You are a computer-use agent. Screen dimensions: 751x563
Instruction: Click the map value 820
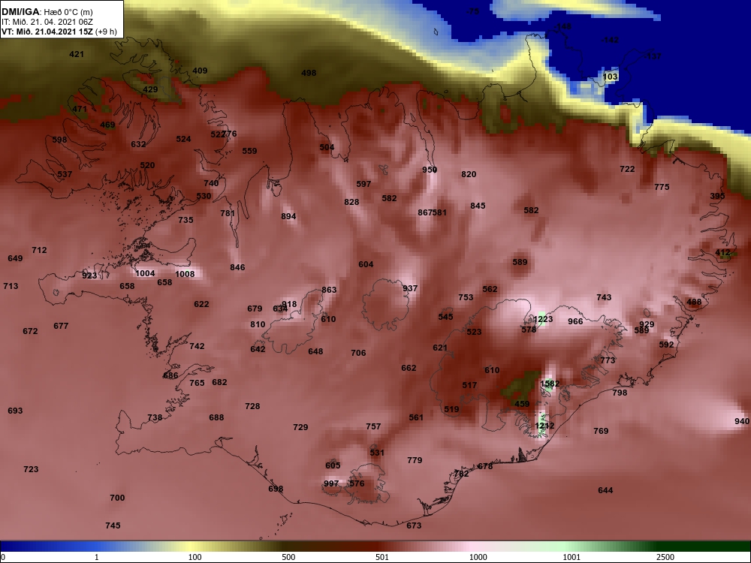[469, 174]
